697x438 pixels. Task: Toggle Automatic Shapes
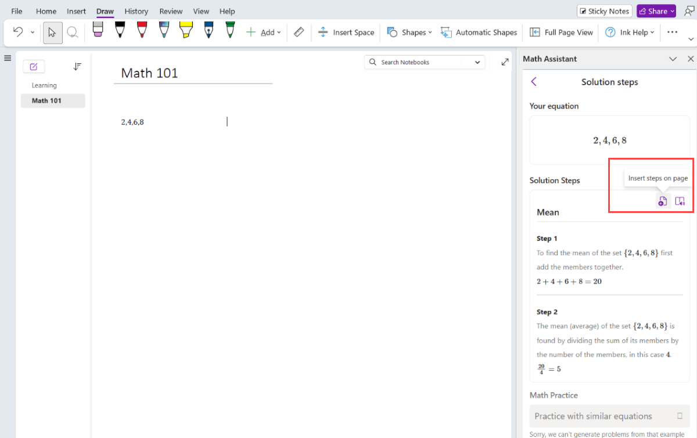coord(479,32)
